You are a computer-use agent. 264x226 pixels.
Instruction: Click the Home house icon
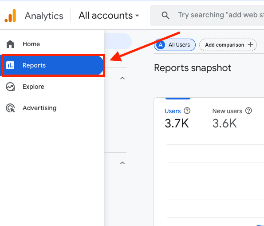(x=10, y=44)
